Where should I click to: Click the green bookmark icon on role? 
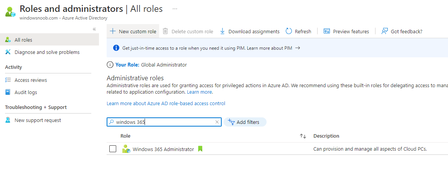click(x=200, y=149)
